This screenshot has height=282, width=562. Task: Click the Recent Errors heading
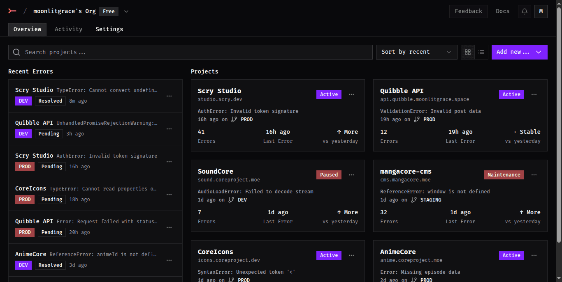[30, 71]
